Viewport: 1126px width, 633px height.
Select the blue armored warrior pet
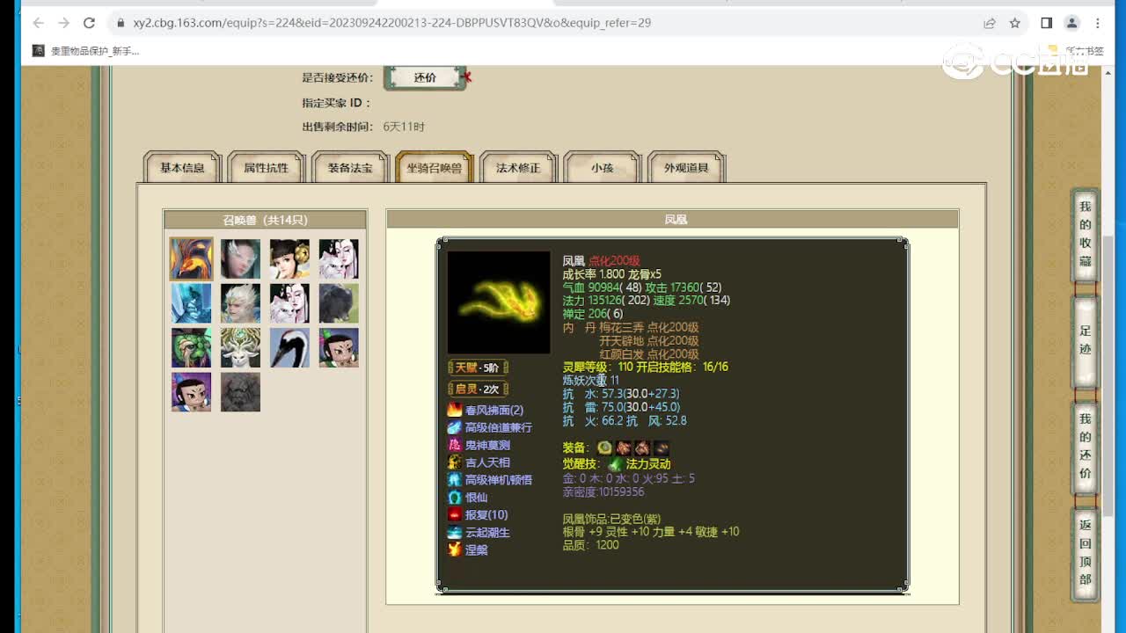(191, 303)
